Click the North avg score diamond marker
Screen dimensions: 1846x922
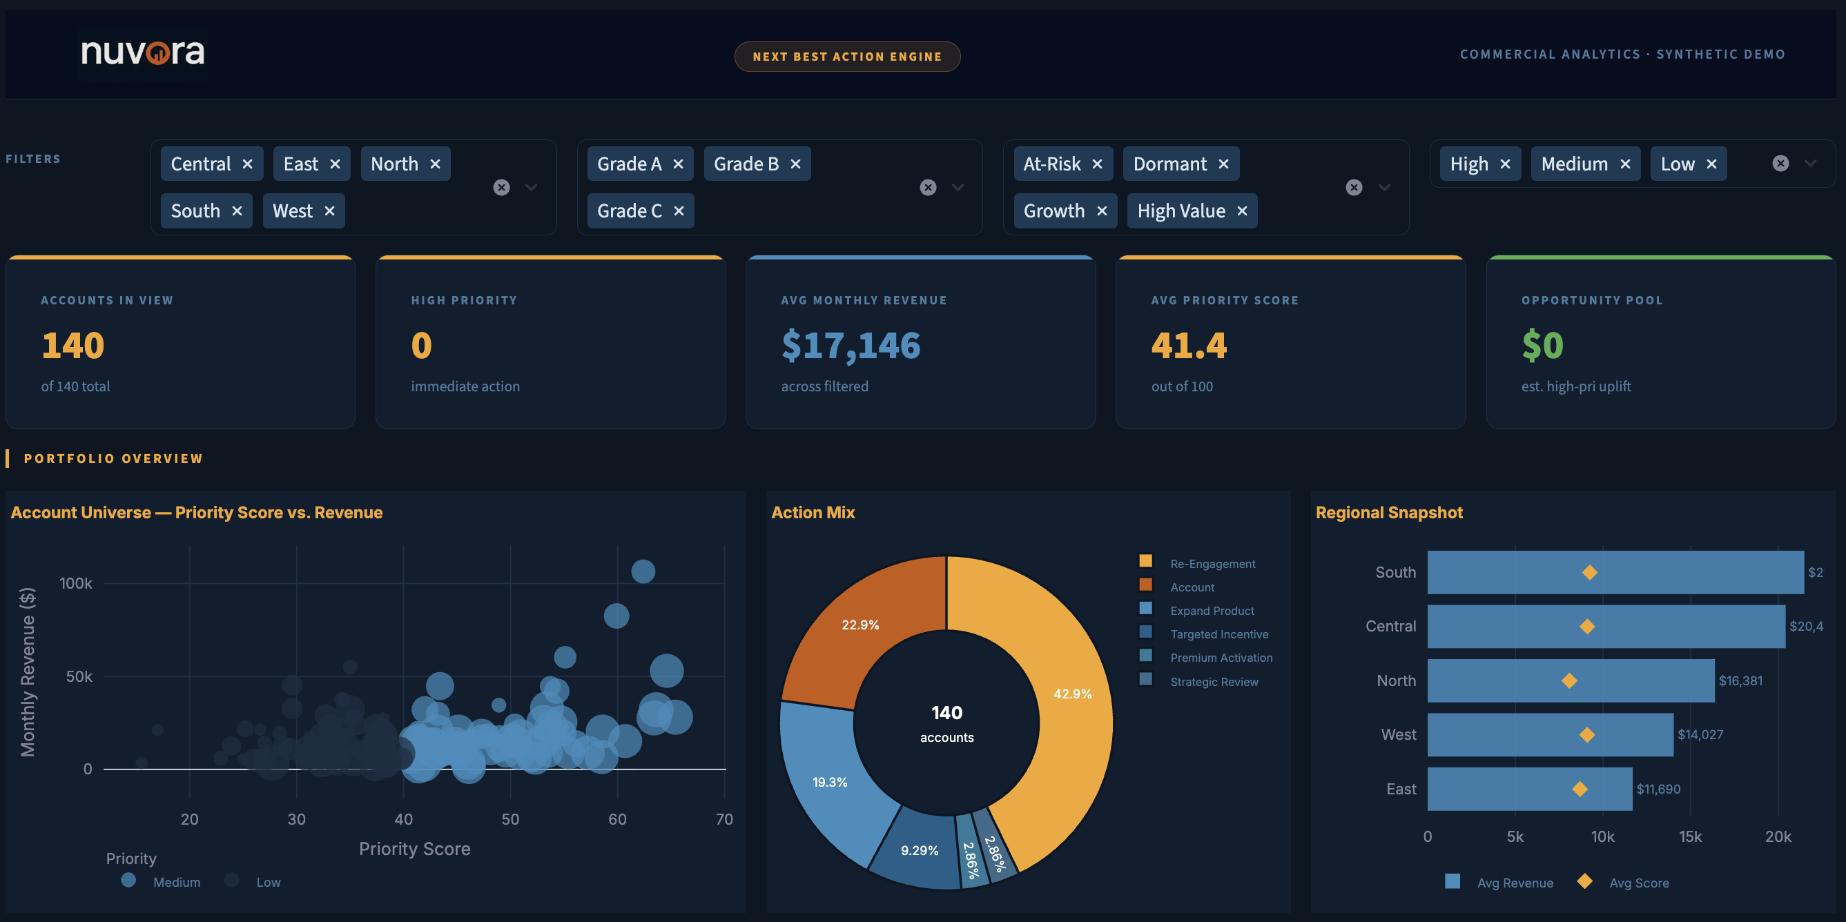coord(1568,680)
